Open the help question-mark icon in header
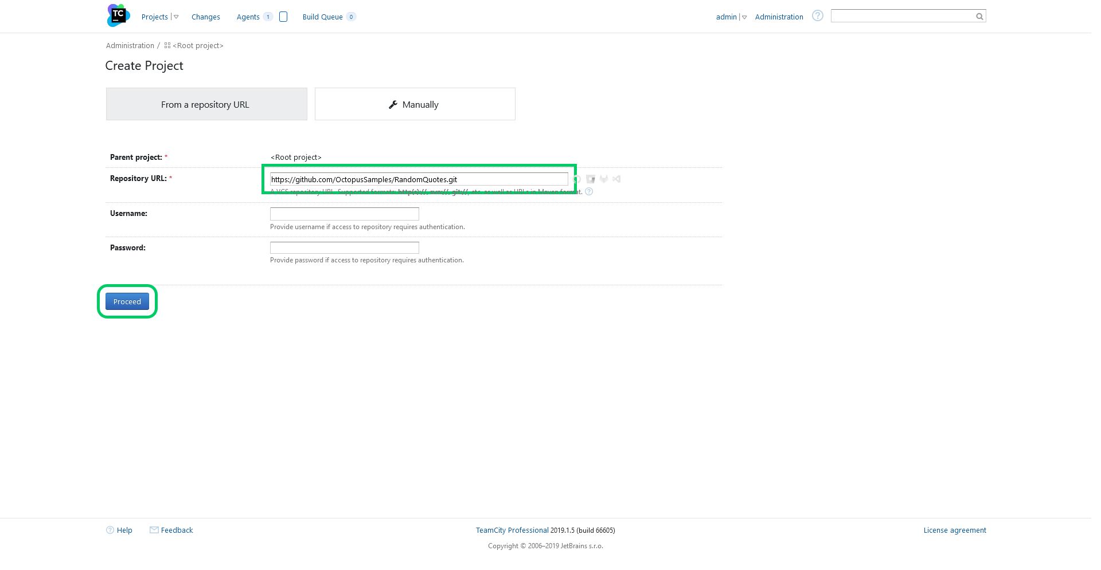This screenshot has height=570, width=1101. click(x=818, y=16)
